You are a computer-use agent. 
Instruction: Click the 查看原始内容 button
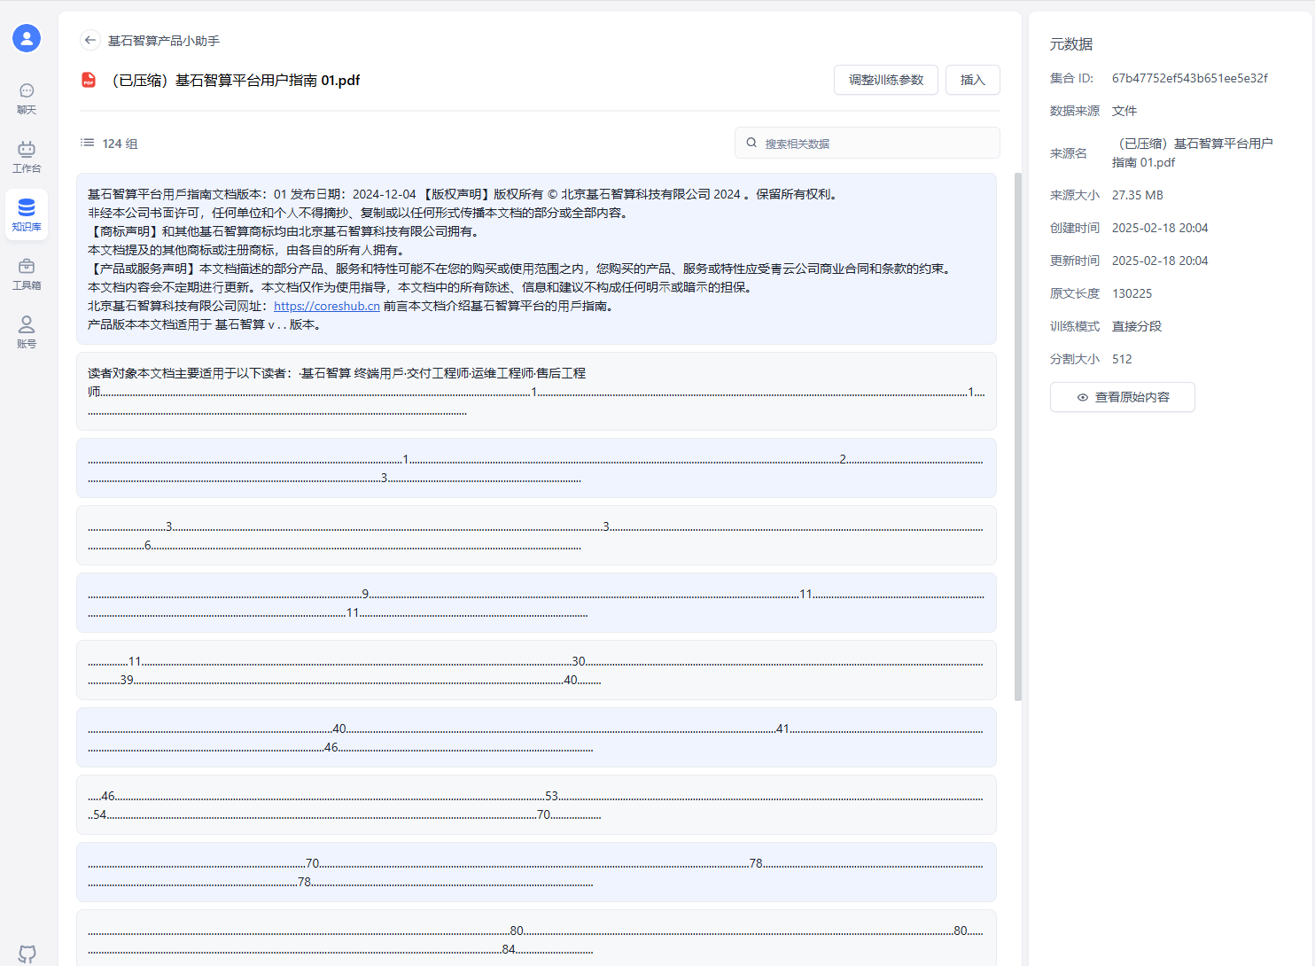coord(1123,397)
